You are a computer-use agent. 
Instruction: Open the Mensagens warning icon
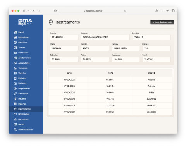(15, 119)
